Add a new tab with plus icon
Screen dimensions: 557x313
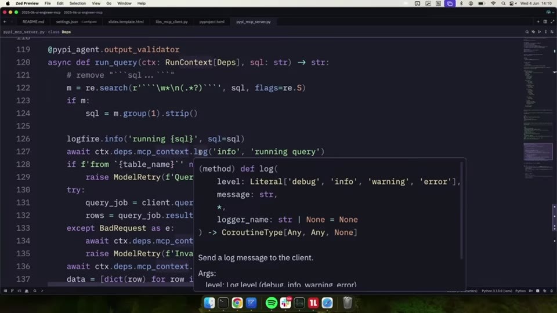538,21
